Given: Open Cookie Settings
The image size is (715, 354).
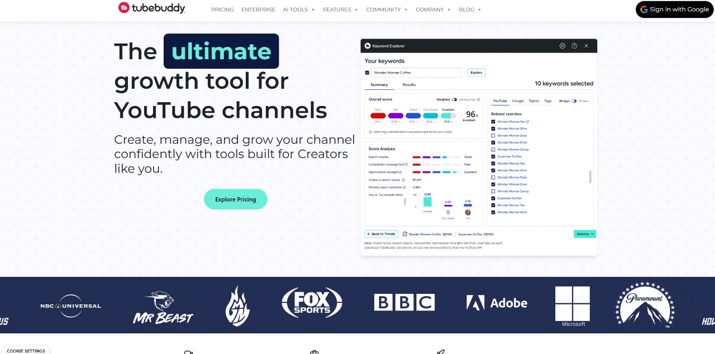Looking at the screenshot, I should click(26, 351).
